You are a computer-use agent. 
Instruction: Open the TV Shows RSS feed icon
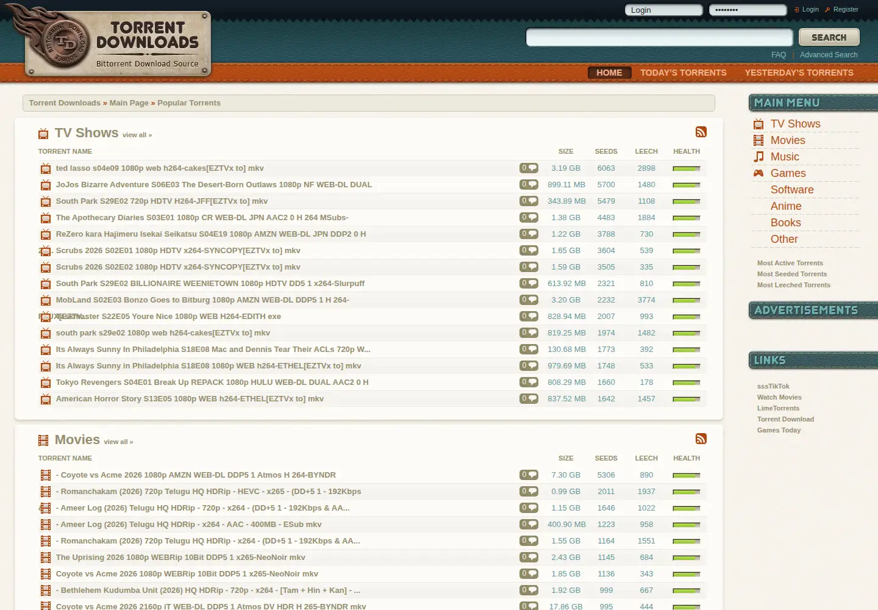701,132
